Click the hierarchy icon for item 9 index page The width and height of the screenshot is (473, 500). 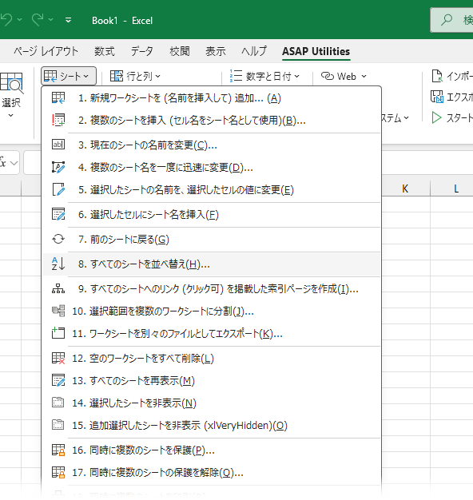click(58, 288)
